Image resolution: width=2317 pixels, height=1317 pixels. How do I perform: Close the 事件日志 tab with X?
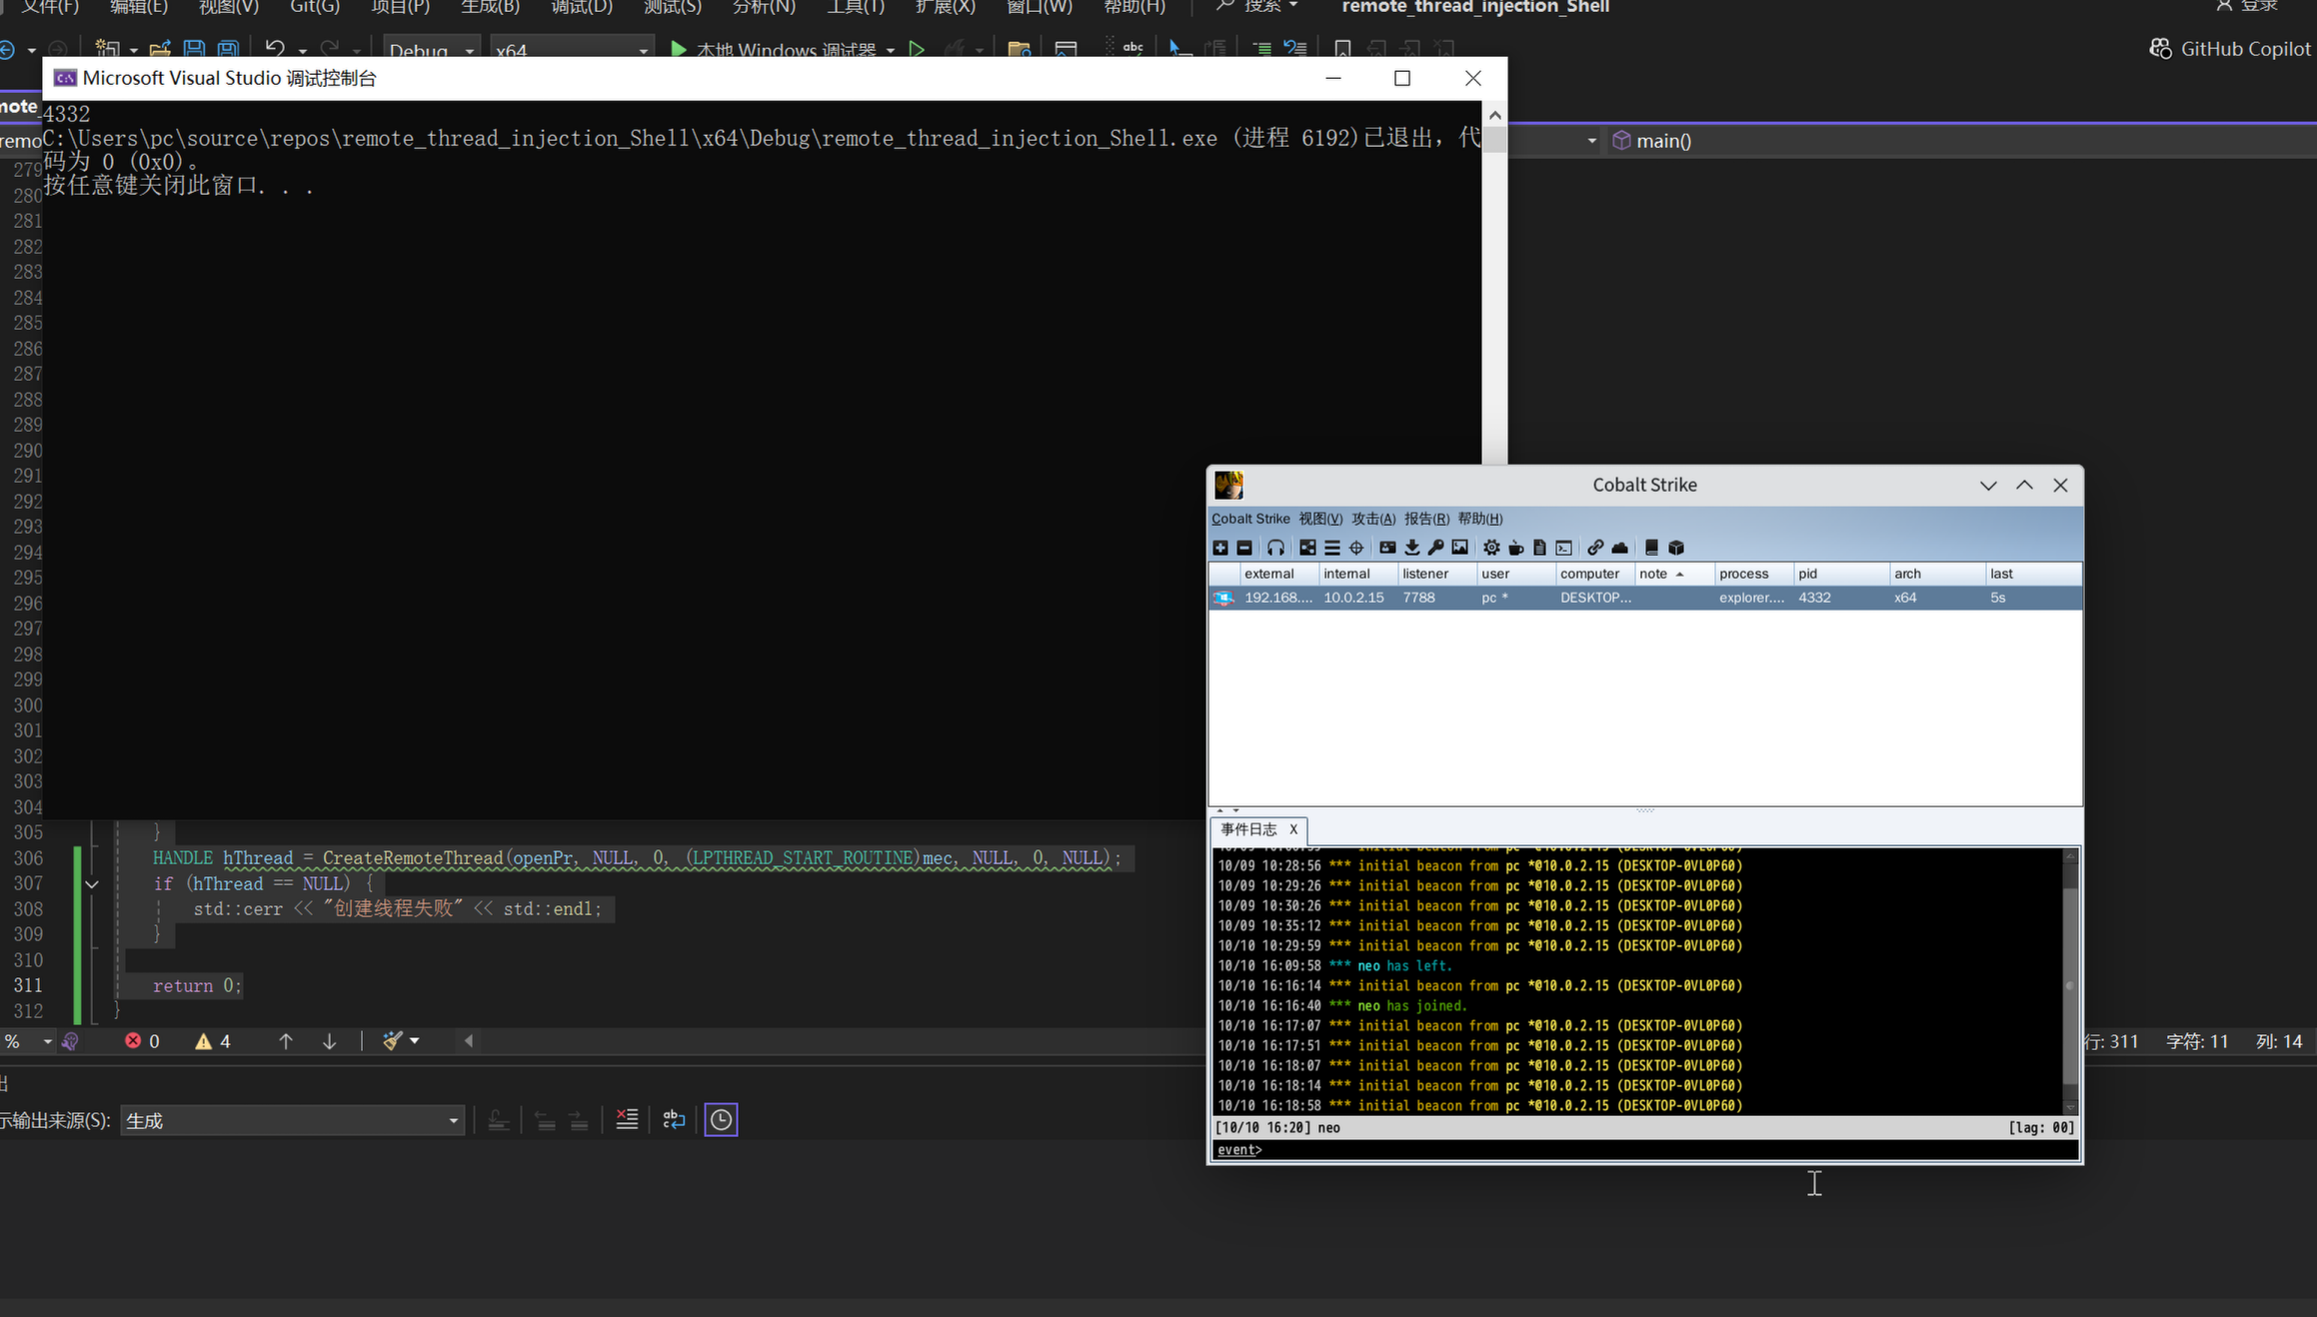point(1293,829)
